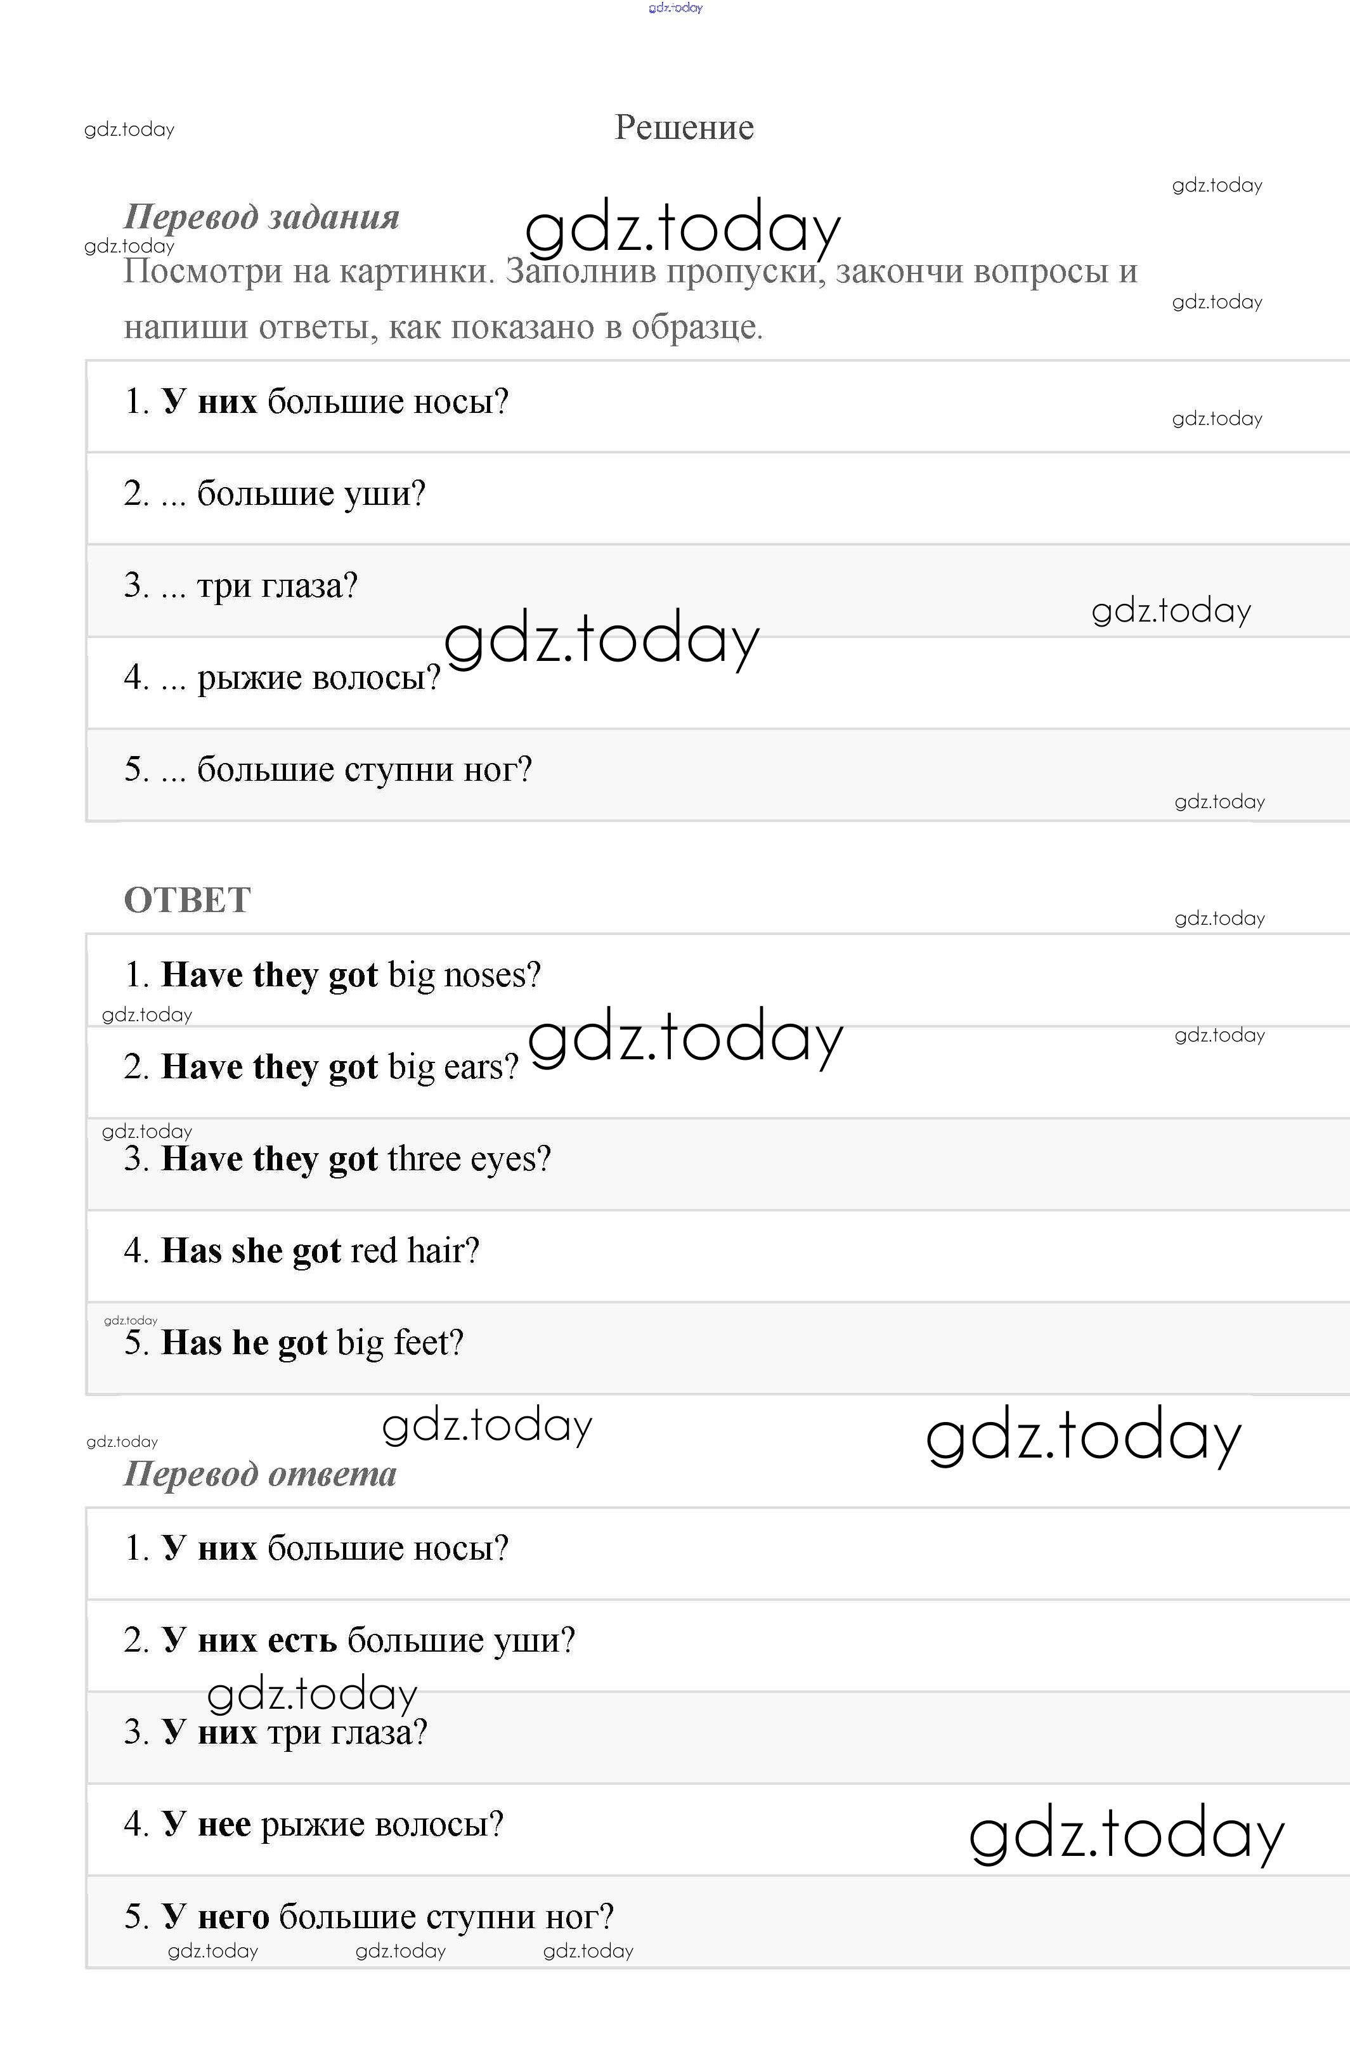Click the small blue gdz.today link at top
This screenshot has height=2069, width=1350.
[x=675, y=8]
